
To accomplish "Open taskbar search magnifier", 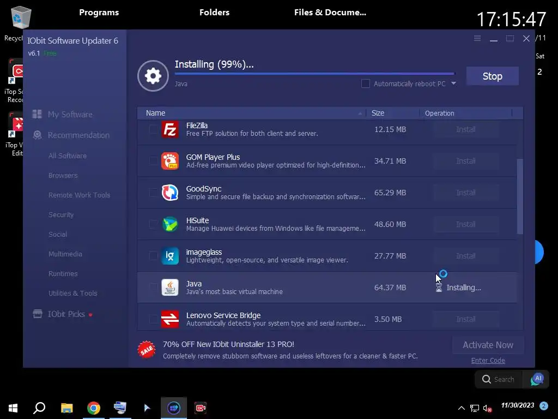I will click(x=39, y=408).
